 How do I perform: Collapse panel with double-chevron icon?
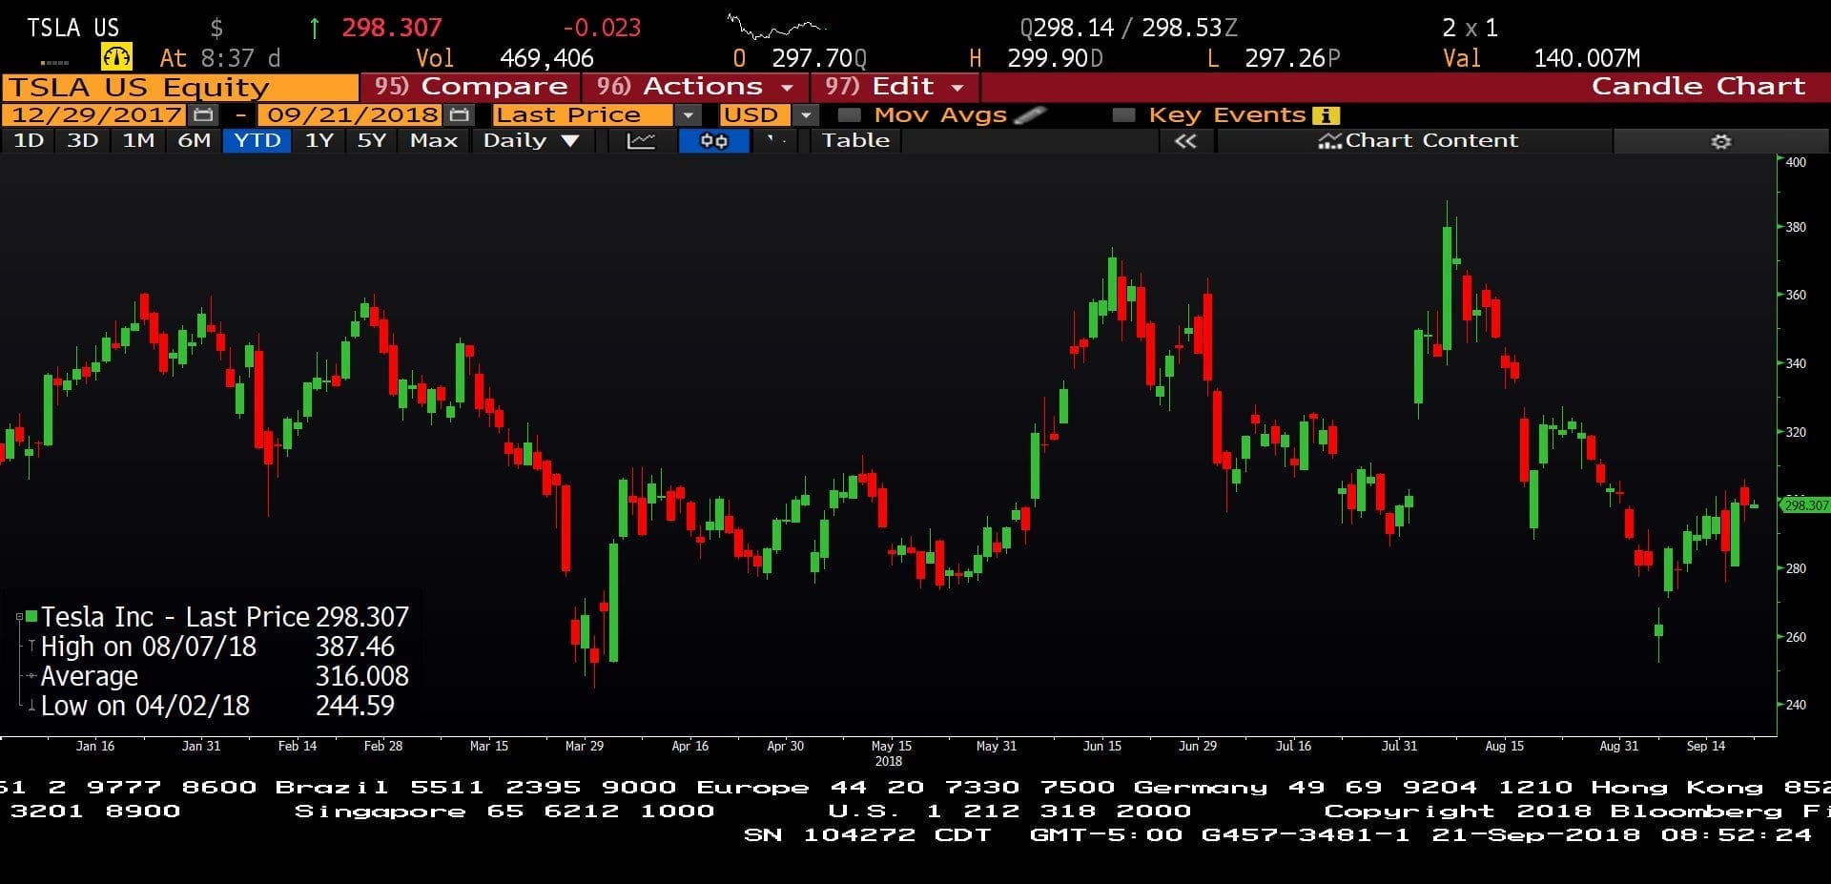(1185, 141)
